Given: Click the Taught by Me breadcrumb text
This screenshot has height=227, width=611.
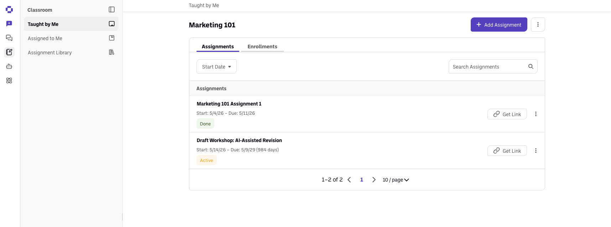Looking at the screenshot, I should pos(204,5).
